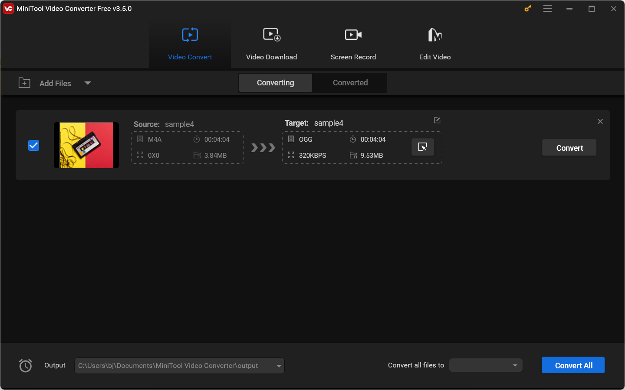Open the Video Convert tab
The image size is (625, 390).
point(190,44)
